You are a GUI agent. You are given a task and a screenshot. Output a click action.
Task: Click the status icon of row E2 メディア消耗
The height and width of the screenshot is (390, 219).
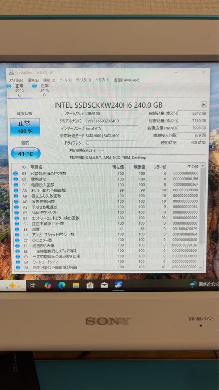coord(18,251)
